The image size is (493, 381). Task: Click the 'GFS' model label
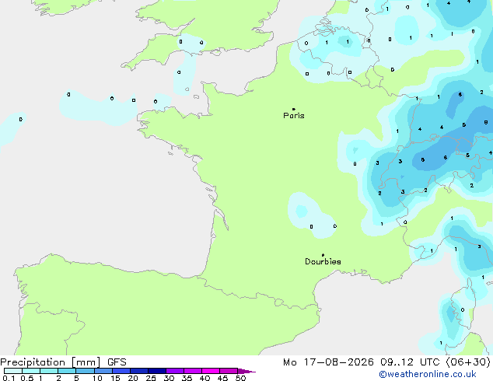click(117, 362)
